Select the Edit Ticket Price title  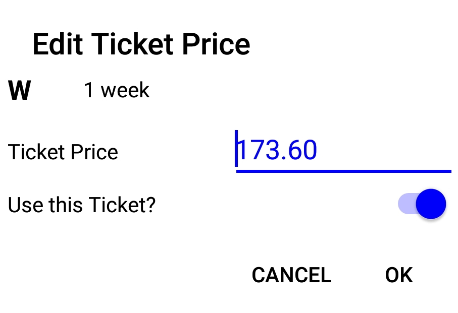pyautogui.click(x=141, y=44)
